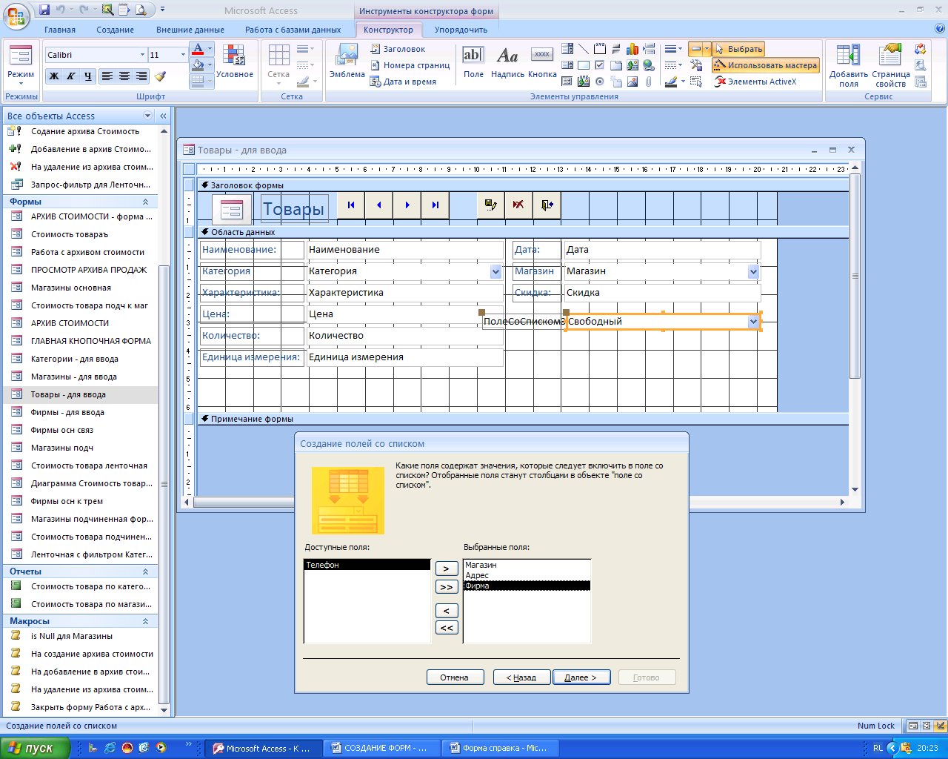Click Отмена in the wizard dialog
The height and width of the screenshot is (759, 948).
(x=455, y=677)
